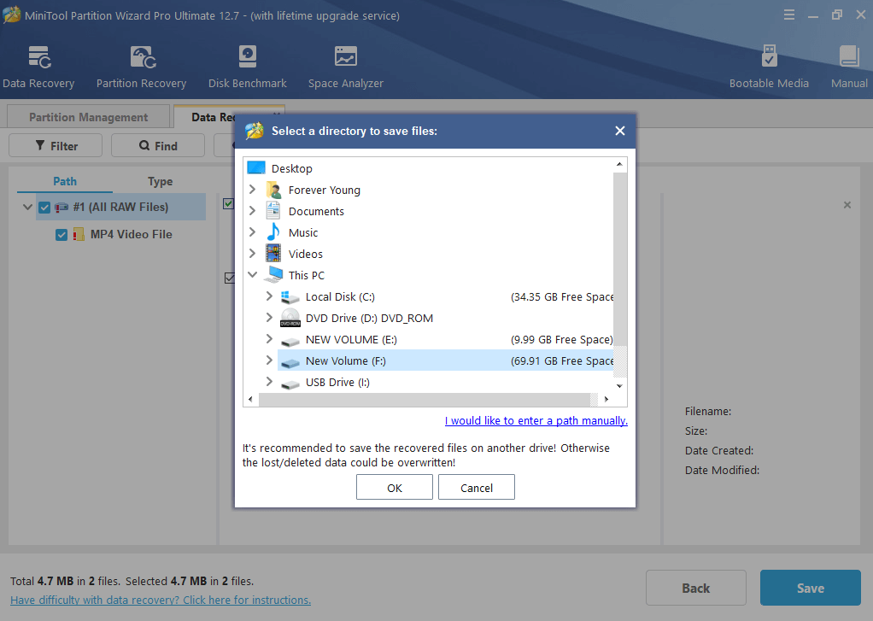This screenshot has height=621, width=873.
Task: Select the Local Disk (C:) drive icon
Action: click(290, 297)
